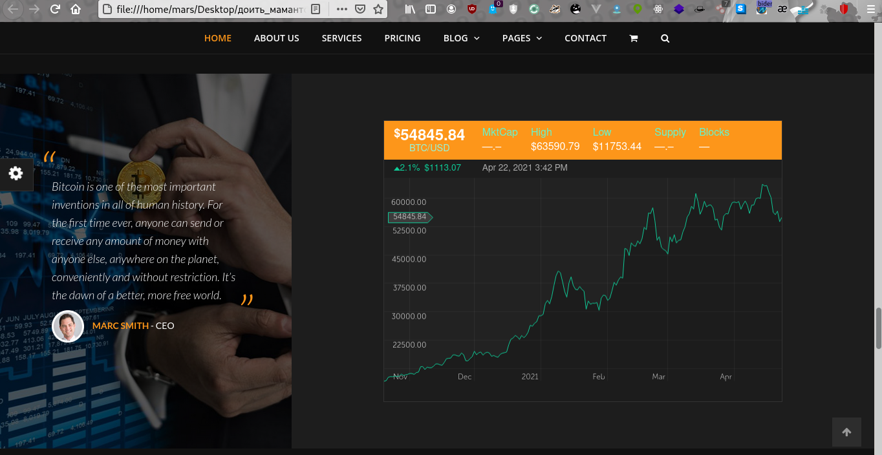Save page to Pocket
Screen dimensions: 882x455
tap(360, 9)
